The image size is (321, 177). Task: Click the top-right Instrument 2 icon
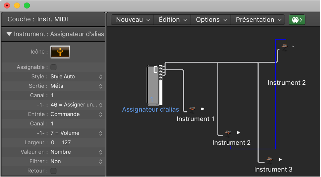[285, 46]
